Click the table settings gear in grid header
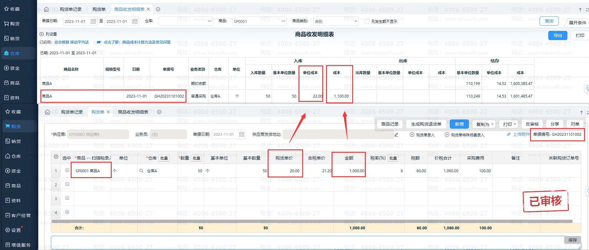The height and width of the screenshot is (250, 589). pyautogui.click(x=56, y=157)
